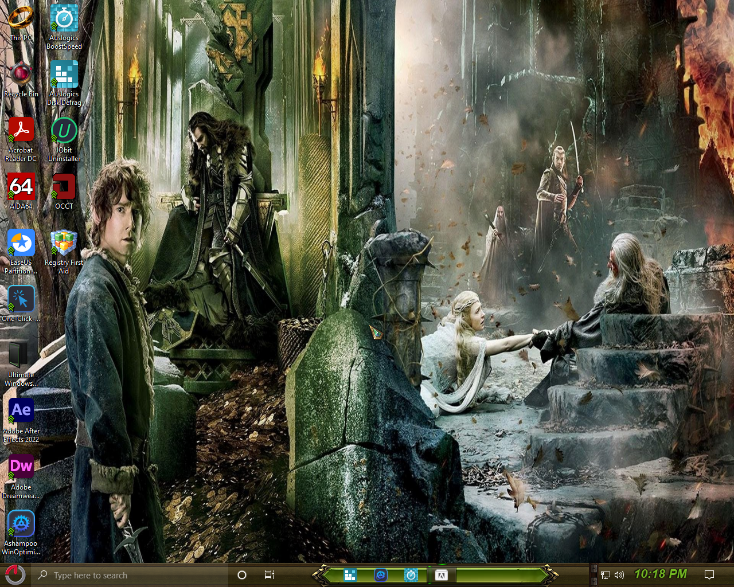Open Cortana circle on the taskbar
734x587 pixels.
point(242,575)
